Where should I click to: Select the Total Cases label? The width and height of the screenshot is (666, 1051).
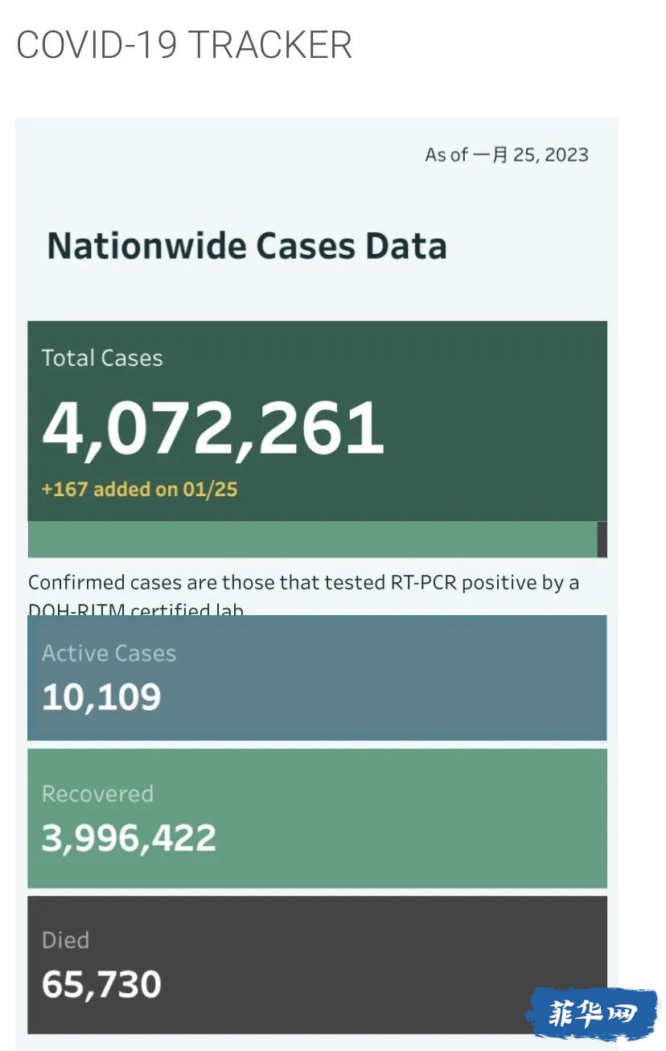[x=102, y=358]
